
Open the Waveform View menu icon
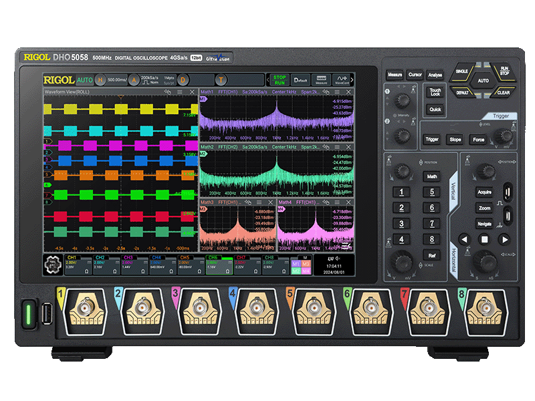tap(179, 92)
